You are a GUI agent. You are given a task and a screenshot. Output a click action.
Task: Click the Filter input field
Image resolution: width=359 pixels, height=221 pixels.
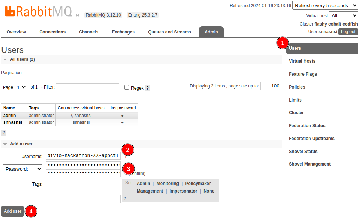pyautogui.click(x=87, y=87)
